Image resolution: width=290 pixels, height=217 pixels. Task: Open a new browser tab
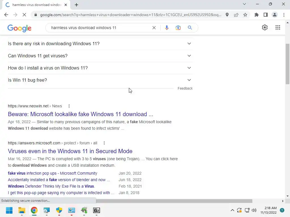[x=76, y=5]
